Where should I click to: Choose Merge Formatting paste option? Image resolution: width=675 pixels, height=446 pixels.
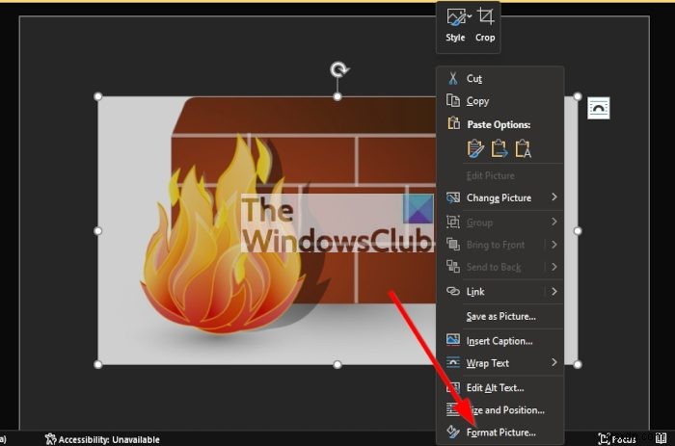click(x=499, y=148)
